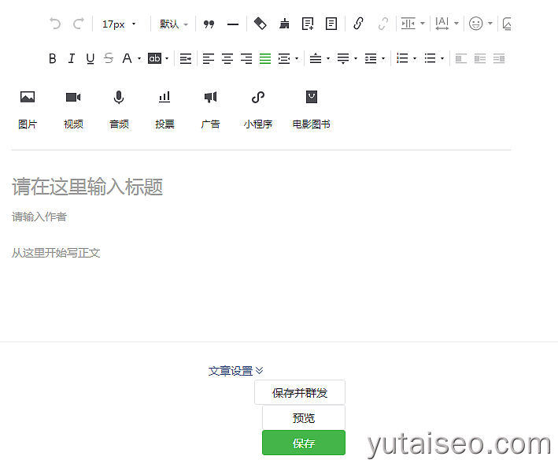Align text to the right

pyautogui.click(x=246, y=58)
